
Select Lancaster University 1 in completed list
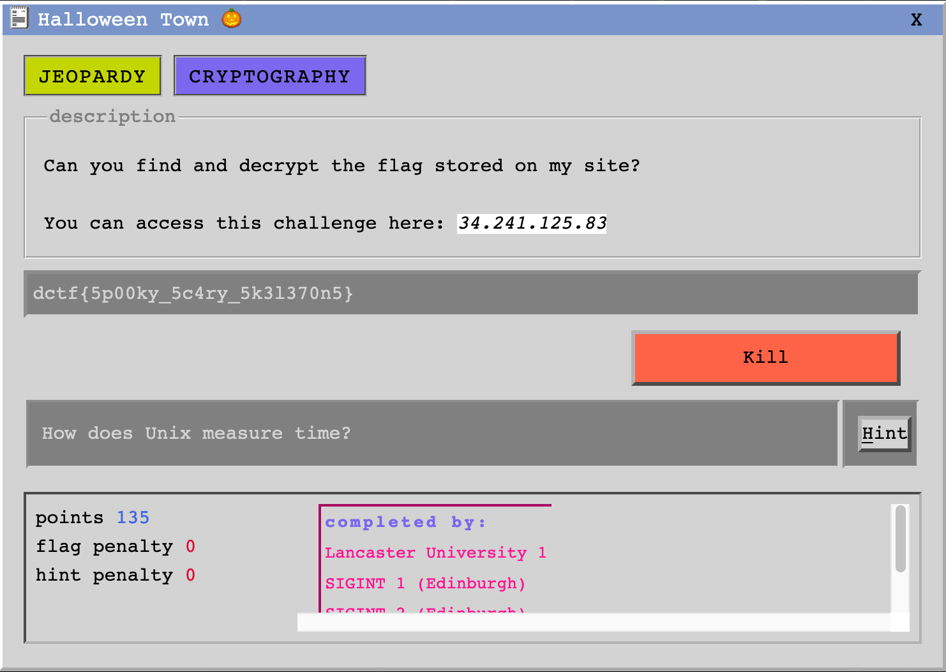436,553
